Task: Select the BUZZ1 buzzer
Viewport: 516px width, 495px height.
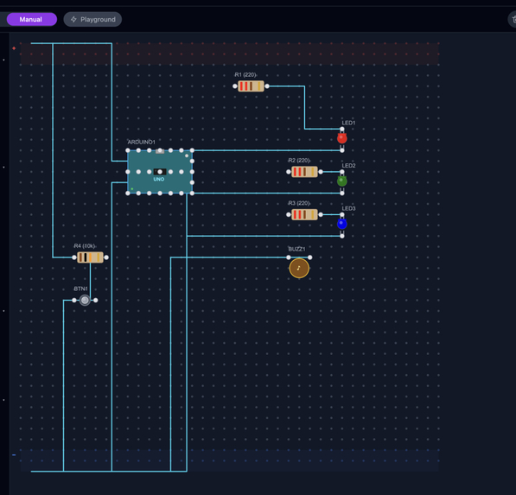Action: coord(299,268)
